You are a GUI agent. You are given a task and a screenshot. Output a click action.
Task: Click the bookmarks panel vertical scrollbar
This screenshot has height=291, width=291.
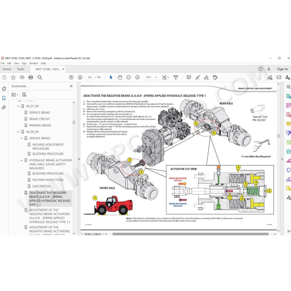tap(74, 123)
